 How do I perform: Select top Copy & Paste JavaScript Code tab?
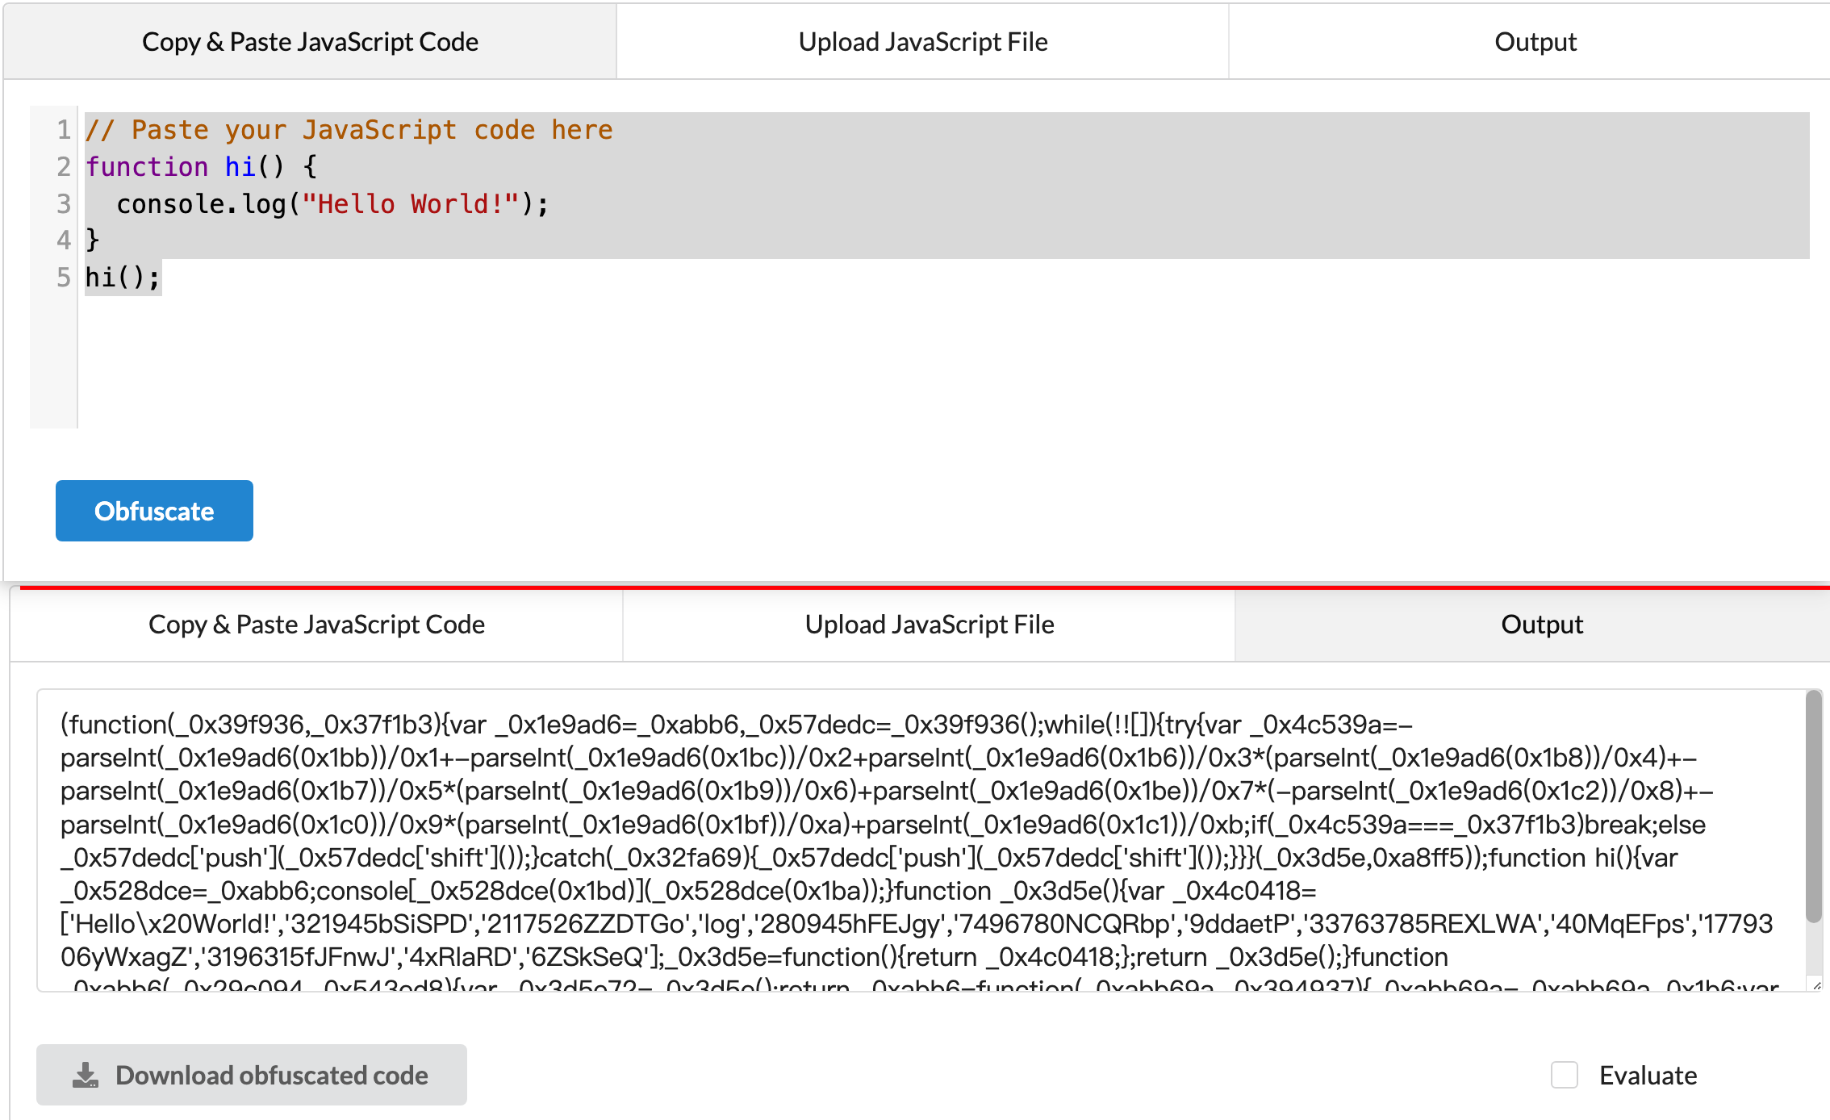(310, 42)
